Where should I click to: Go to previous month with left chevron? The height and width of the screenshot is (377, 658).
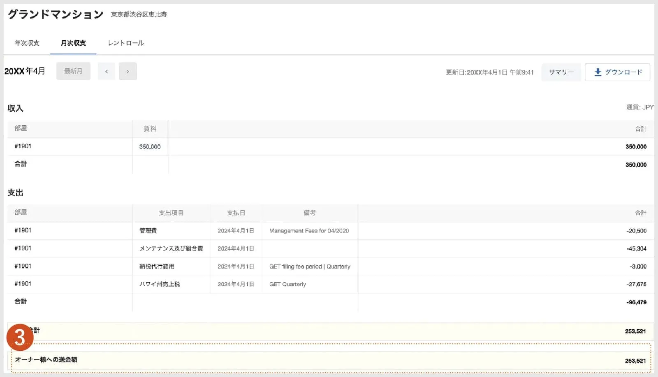pyautogui.click(x=107, y=71)
